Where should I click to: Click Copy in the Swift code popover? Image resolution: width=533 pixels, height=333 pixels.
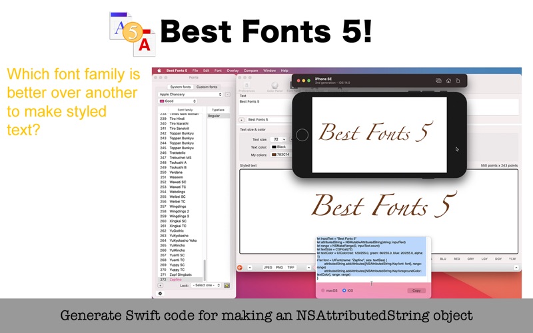tap(416, 290)
